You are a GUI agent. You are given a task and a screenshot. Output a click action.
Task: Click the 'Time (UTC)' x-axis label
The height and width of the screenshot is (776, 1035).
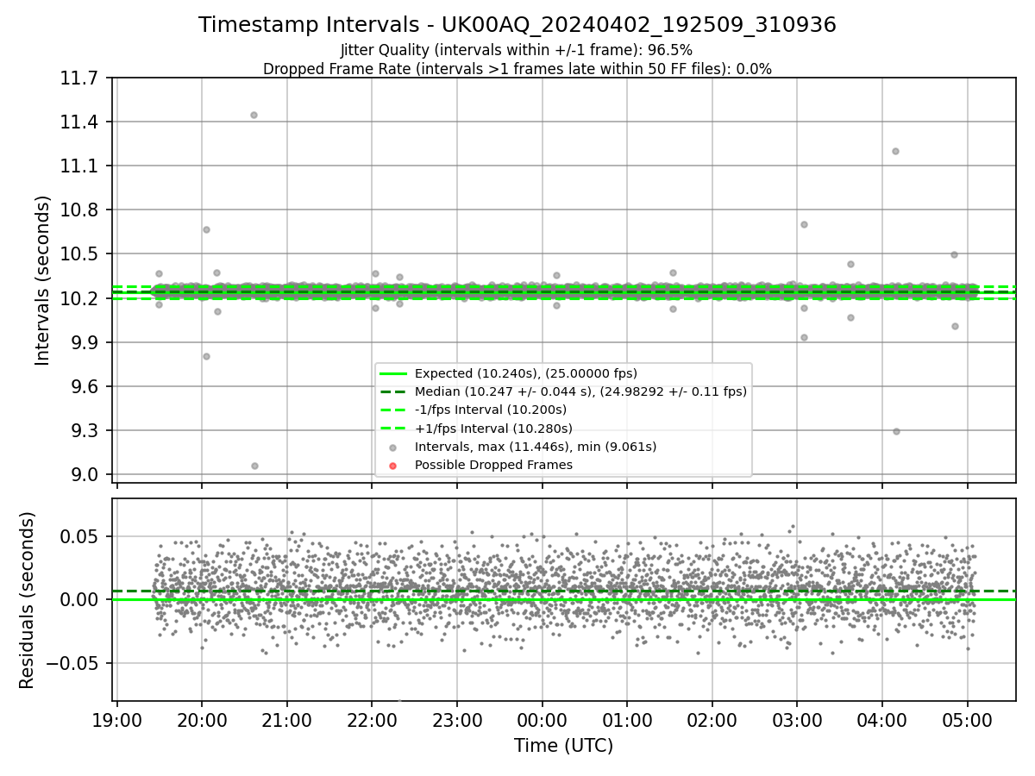pyautogui.click(x=564, y=746)
